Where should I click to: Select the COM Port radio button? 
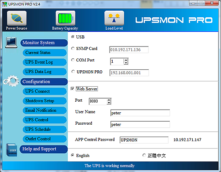[x=73, y=60]
